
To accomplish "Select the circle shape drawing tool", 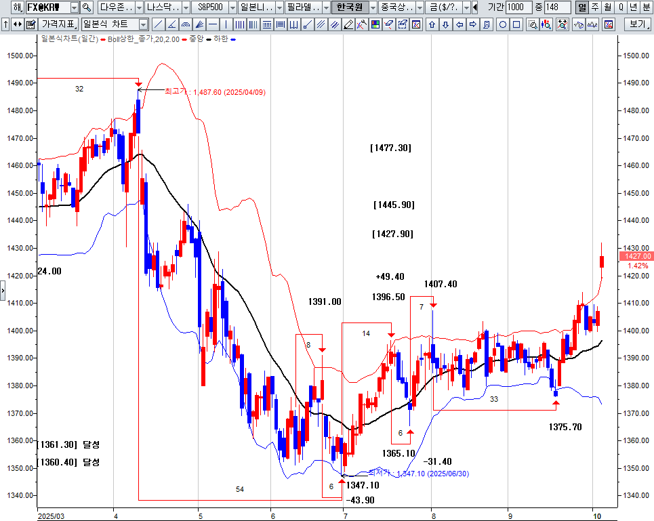I will (x=503, y=25).
